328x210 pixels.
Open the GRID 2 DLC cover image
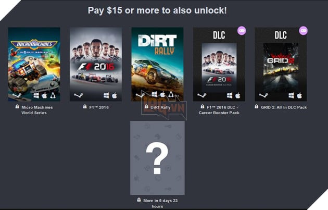[x=281, y=64]
